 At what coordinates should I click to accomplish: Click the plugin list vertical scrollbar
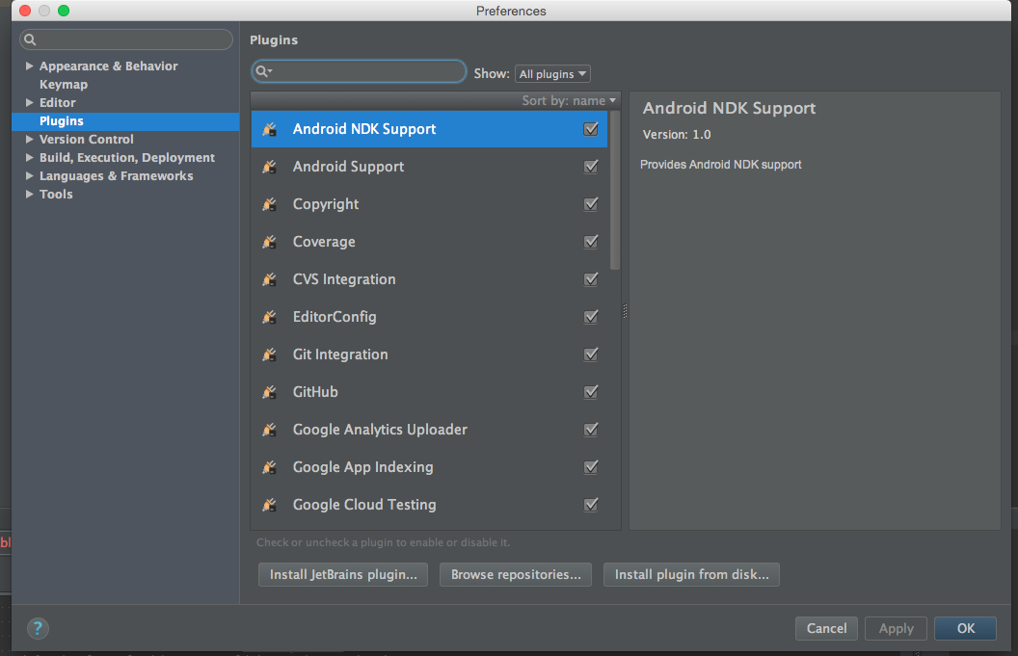point(615,193)
